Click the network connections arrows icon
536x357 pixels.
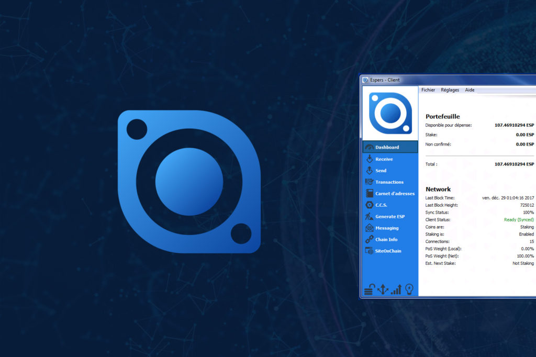click(383, 289)
